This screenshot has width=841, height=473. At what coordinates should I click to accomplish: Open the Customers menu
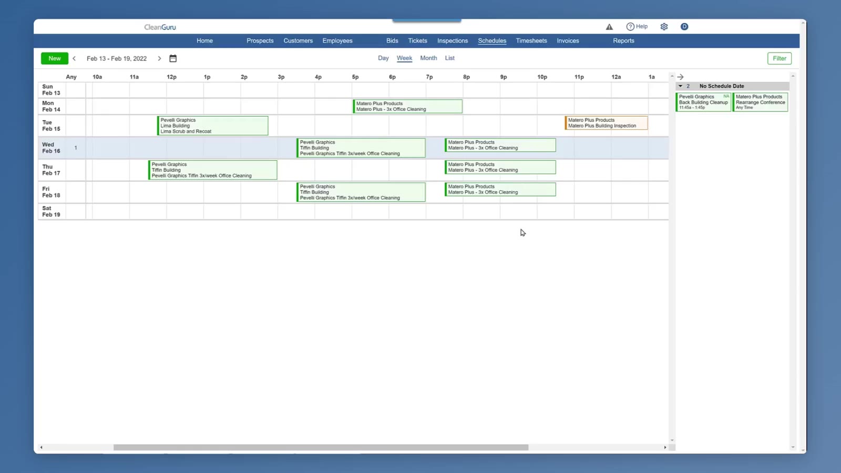[x=298, y=41]
